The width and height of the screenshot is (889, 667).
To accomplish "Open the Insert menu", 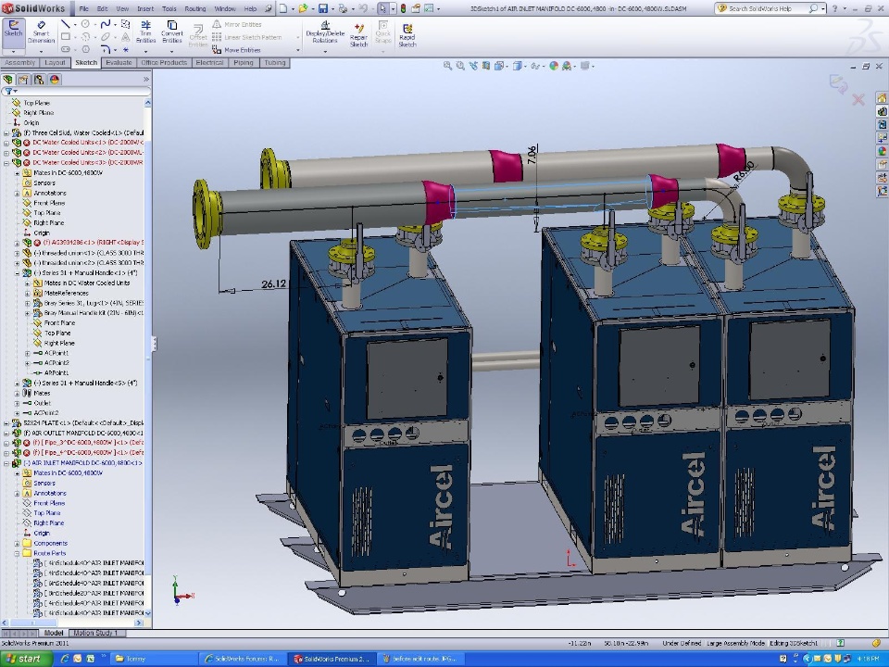I will click(x=145, y=8).
